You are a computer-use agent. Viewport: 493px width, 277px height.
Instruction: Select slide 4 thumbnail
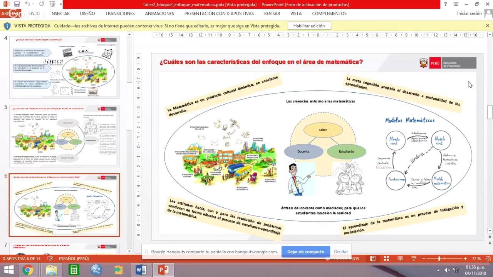(x=64, y=67)
